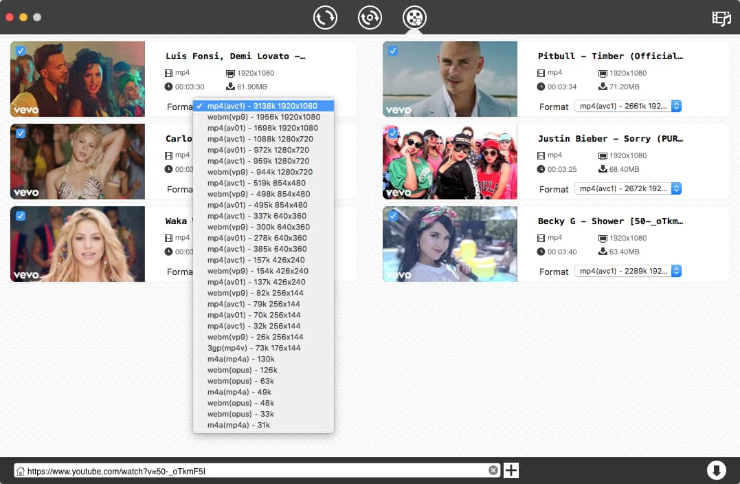
Task: Click the resolution icon on Luis Fonsi card
Action: click(x=230, y=73)
